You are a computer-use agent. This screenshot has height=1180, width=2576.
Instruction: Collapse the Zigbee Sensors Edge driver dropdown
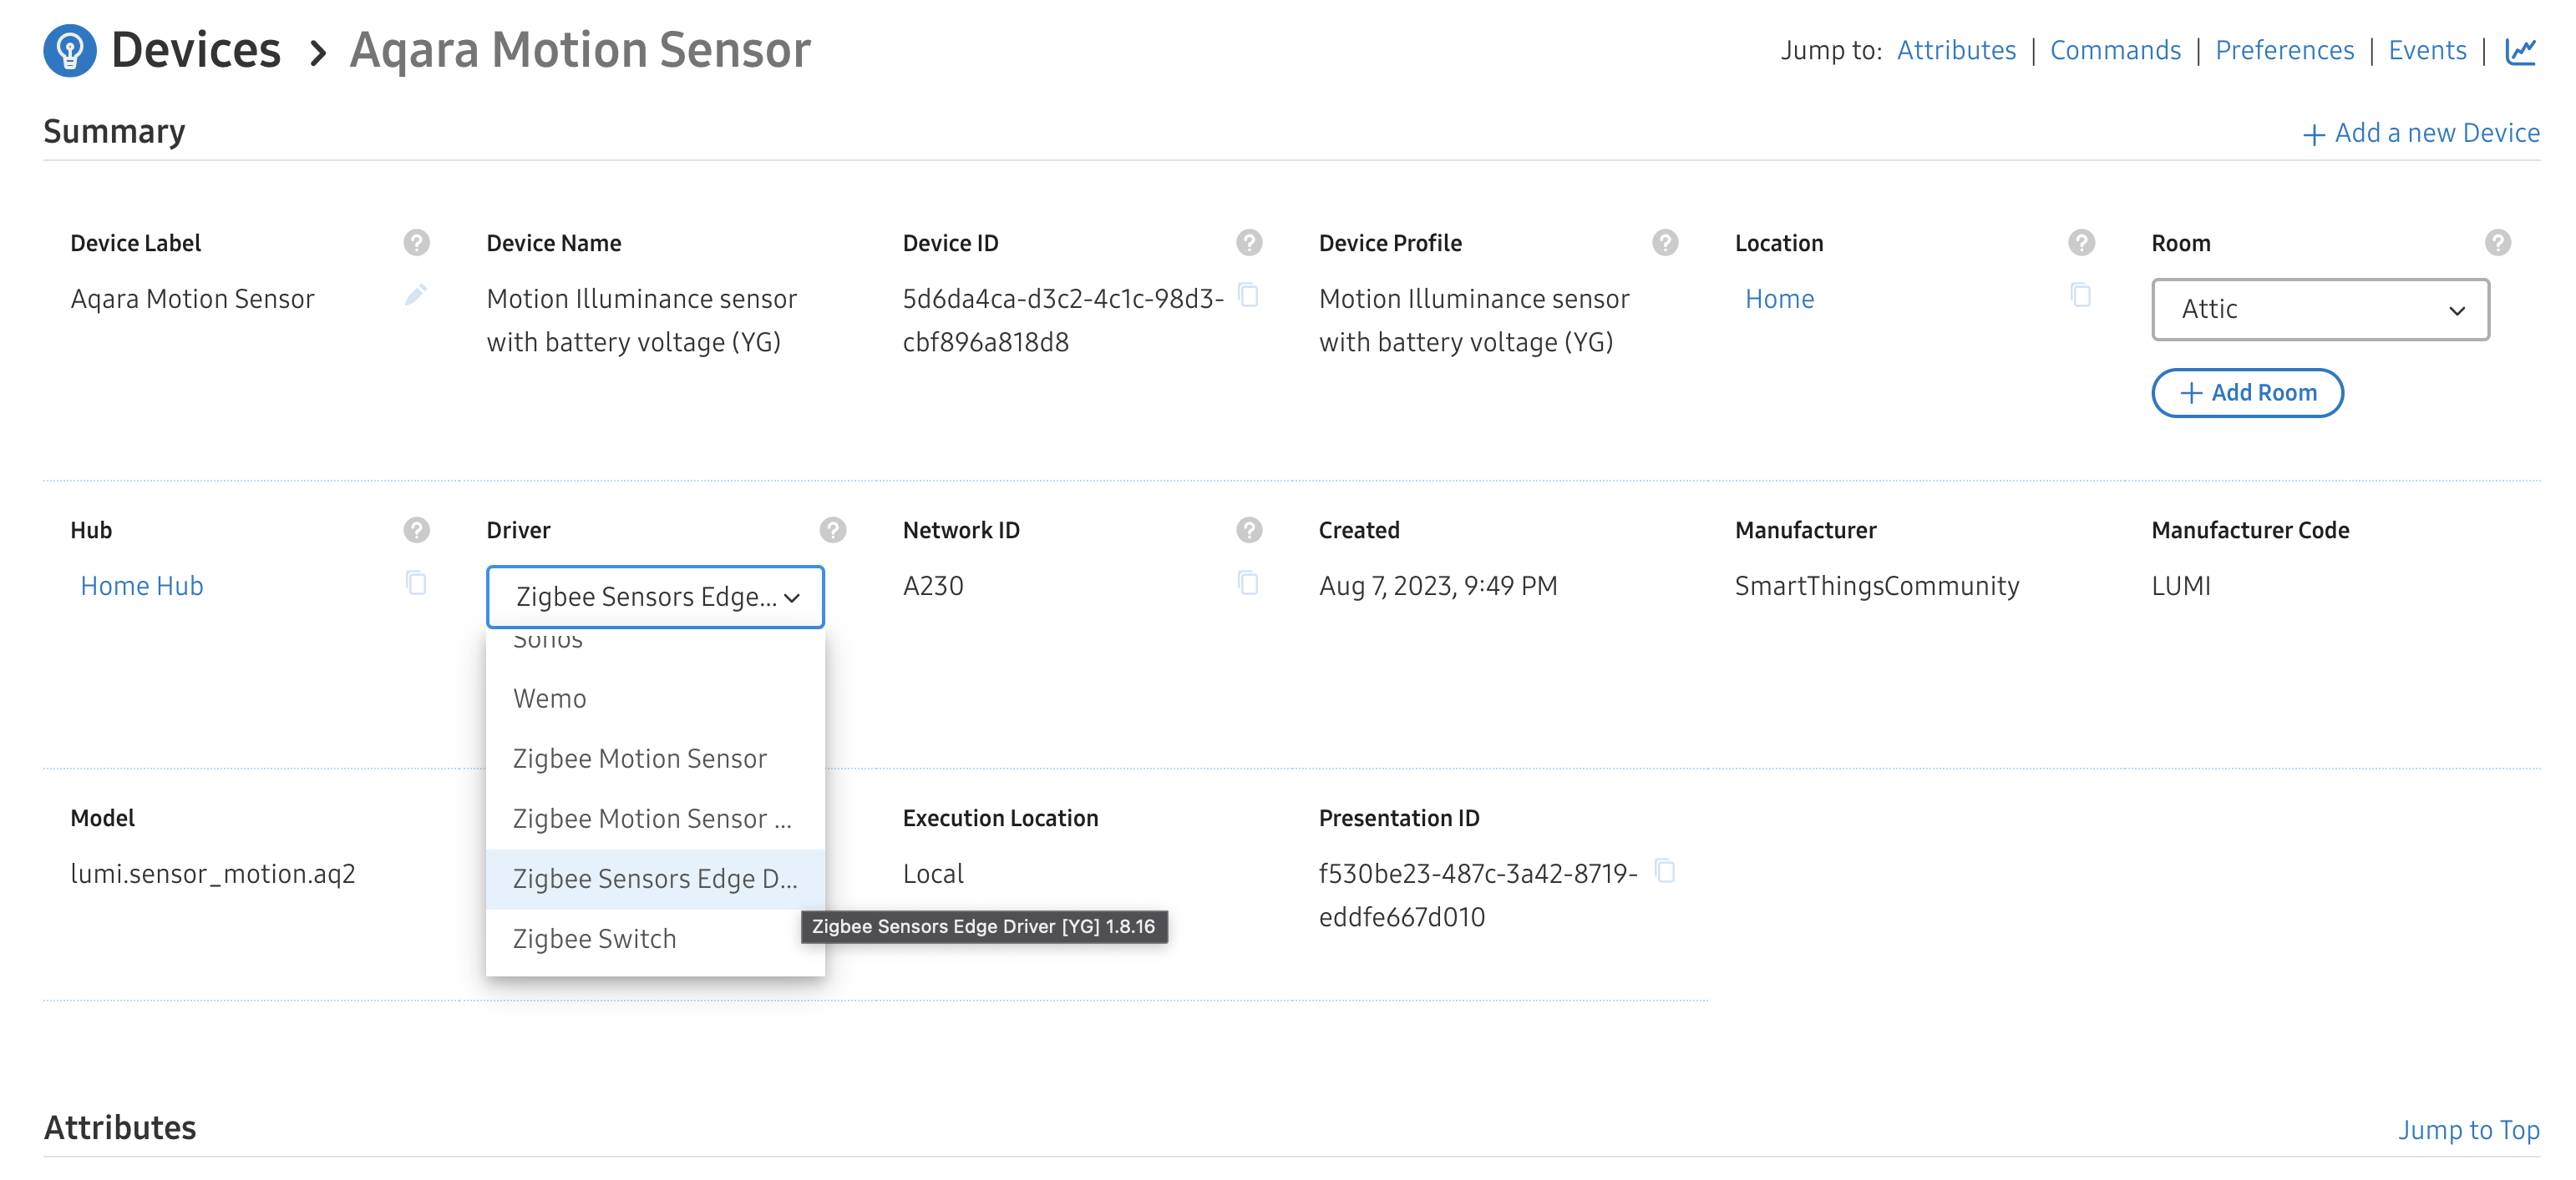pos(655,598)
